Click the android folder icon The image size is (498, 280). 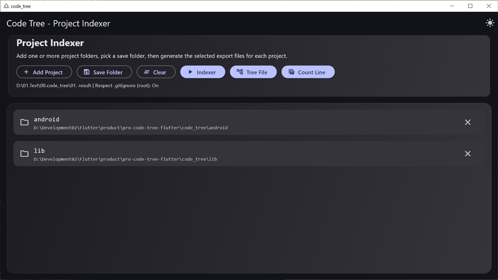[x=24, y=122]
